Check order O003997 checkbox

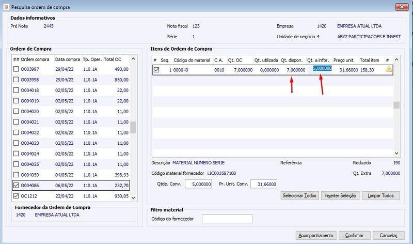coord(16,69)
